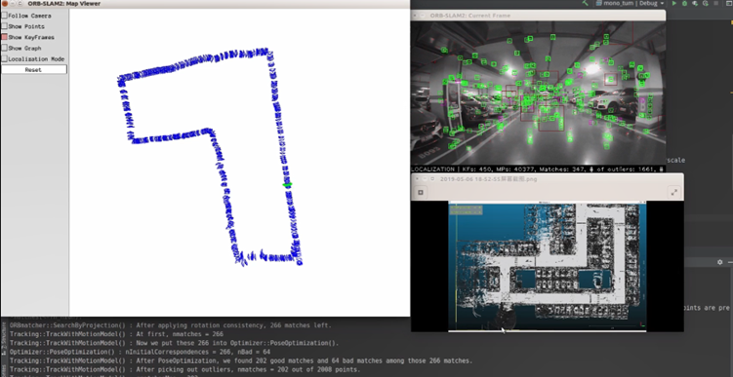This screenshot has height=377, width=733.
Task: Uncheck the Show KeyFrames checkbox
Action: point(4,37)
